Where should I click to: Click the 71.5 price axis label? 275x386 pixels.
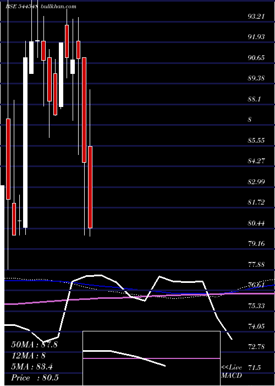pos(254,368)
